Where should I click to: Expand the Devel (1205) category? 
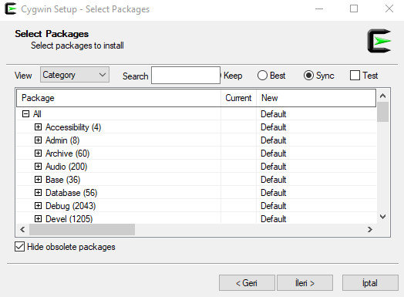(x=38, y=219)
